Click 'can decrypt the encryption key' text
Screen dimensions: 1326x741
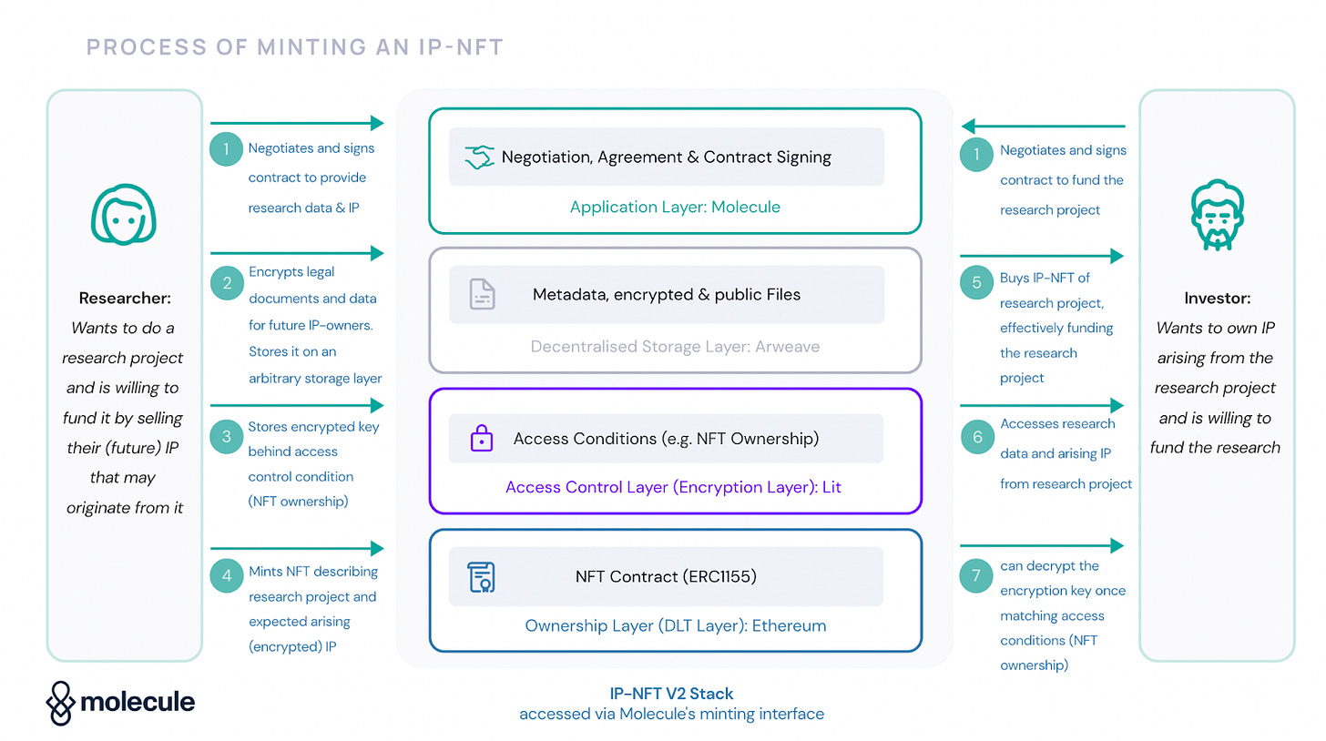[1063, 578]
